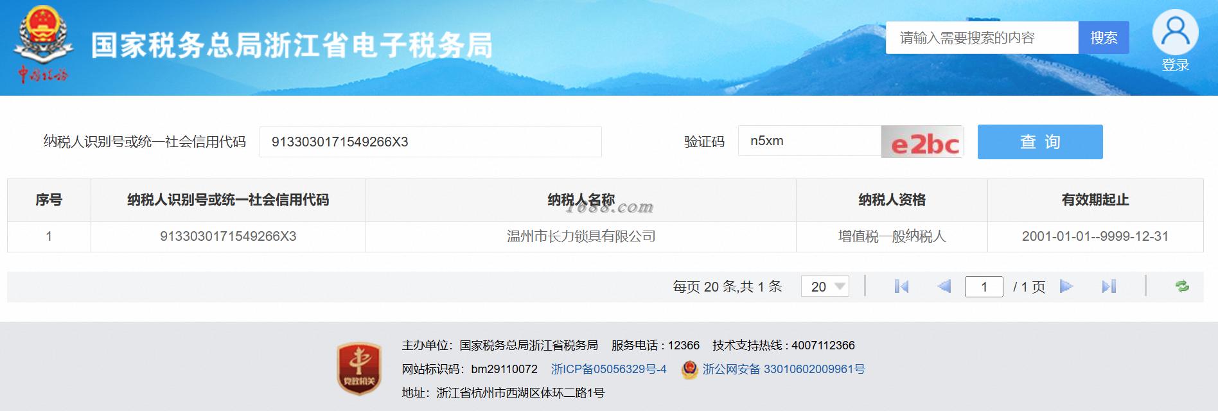Focus the 验证码 captcha input field
Screen dimensions: 1218x411
pos(809,142)
